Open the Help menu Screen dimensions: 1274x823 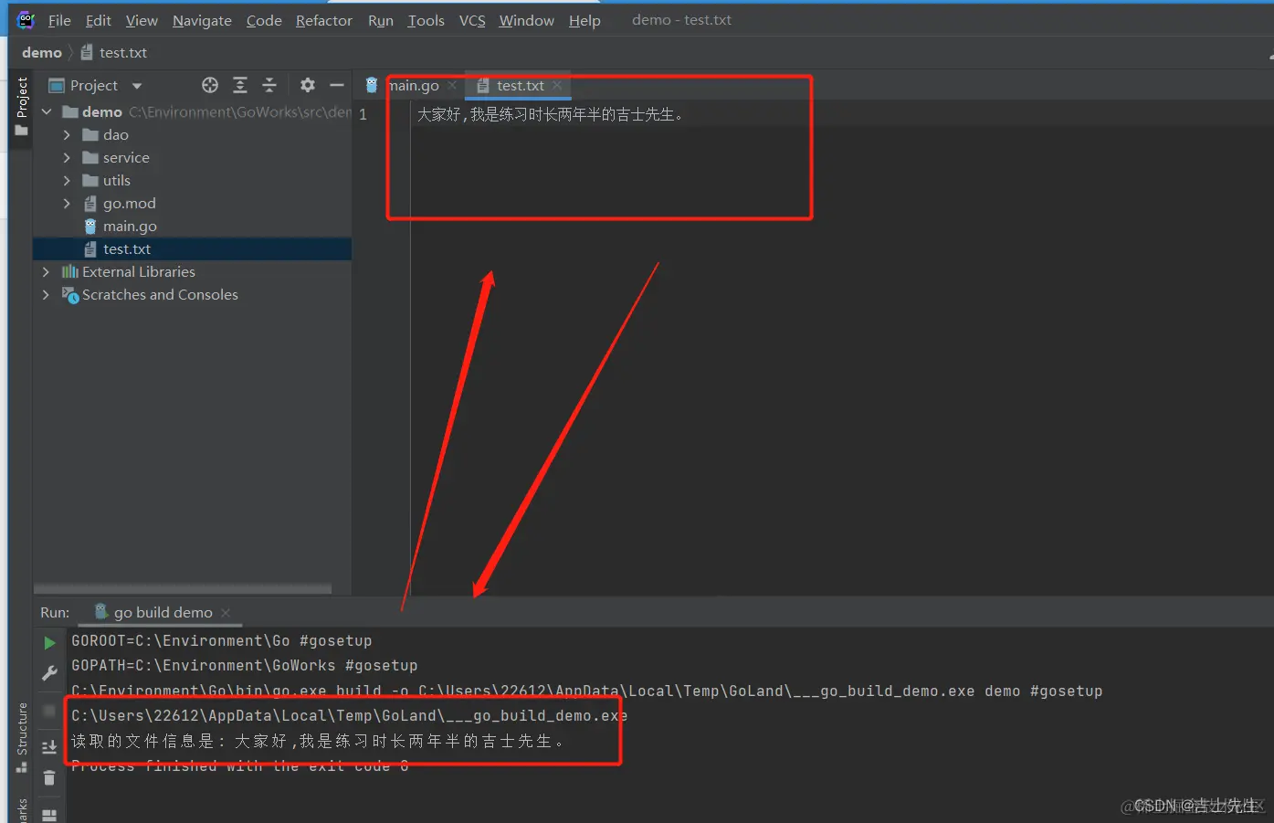(584, 20)
